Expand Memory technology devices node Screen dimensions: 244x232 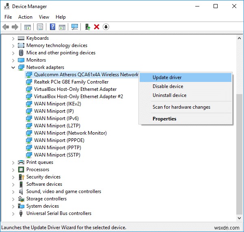tap(13, 46)
